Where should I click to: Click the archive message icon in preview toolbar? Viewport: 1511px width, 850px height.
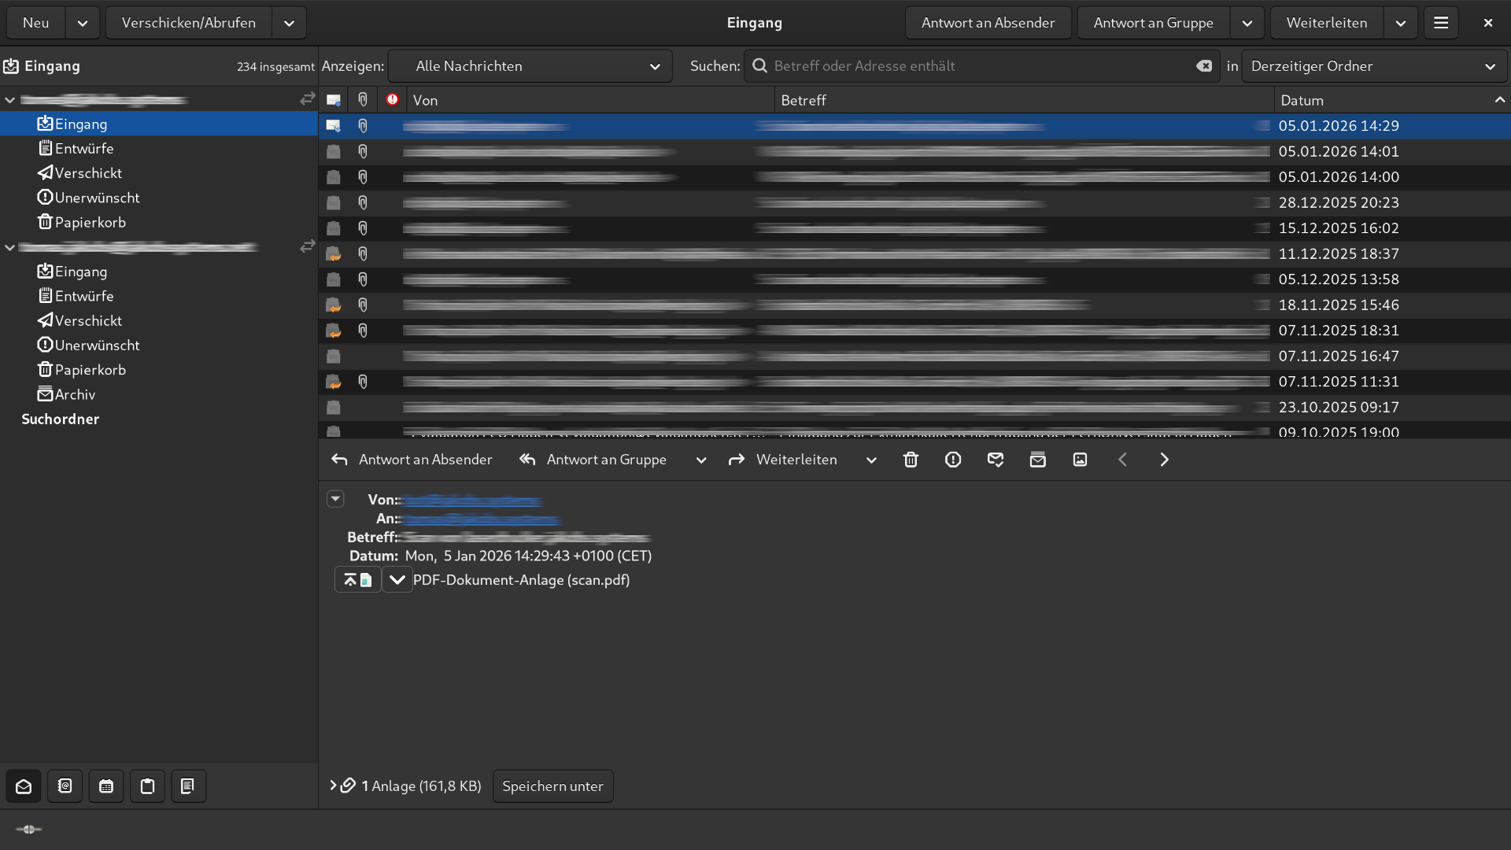(x=1037, y=460)
